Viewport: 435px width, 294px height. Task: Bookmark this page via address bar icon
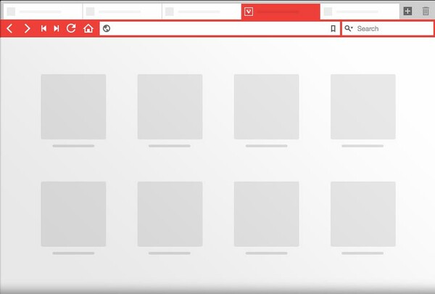pos(333,28)
